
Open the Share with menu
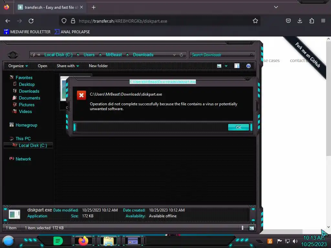pos(68,66)
